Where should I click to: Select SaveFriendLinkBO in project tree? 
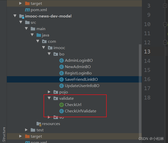point(81,79)
